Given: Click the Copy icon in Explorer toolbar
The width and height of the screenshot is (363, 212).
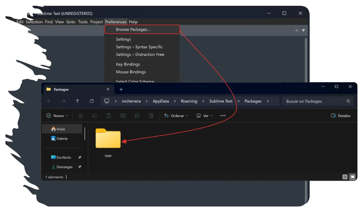Looking at the screenshot, I should pos(95,116).
